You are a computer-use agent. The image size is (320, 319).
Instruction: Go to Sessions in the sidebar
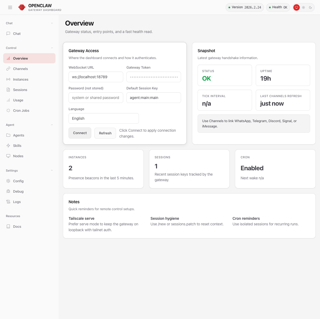[x=20, y=90]
